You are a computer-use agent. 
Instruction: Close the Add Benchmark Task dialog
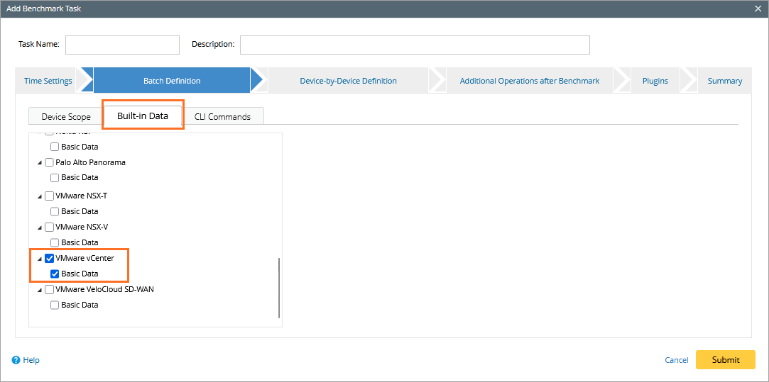[x=758, y=8]
